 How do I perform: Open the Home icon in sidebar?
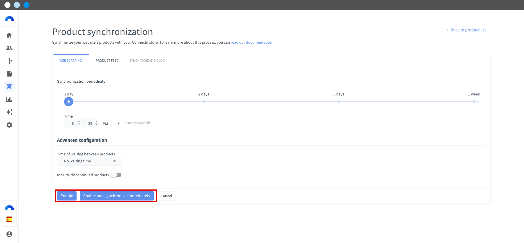9,35
